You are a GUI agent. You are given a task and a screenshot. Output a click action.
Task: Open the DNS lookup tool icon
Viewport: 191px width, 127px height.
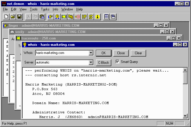coord(71,17)
